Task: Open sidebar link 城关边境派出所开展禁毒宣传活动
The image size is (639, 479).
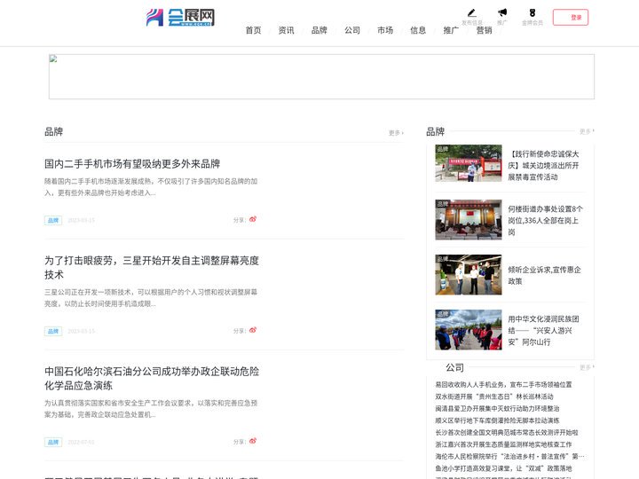Action: (544, 165)
